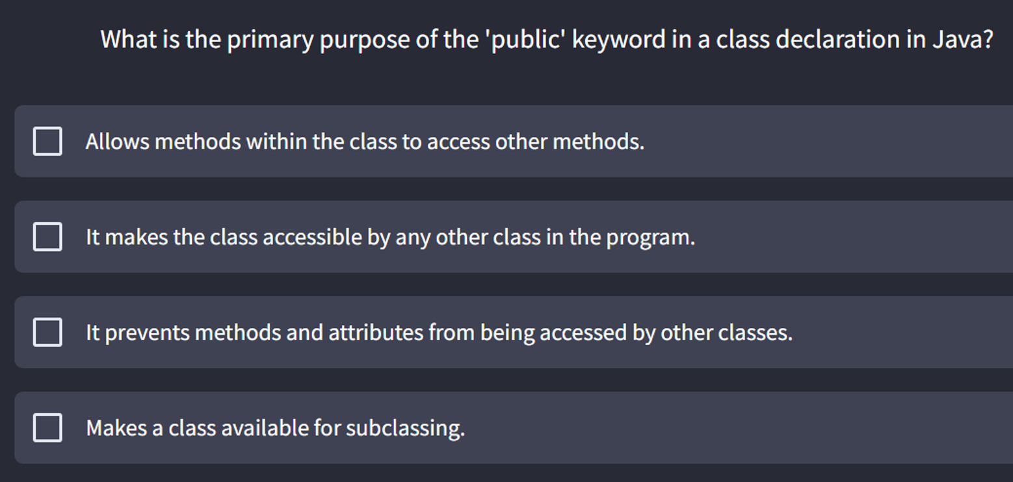
Task: Tick the checkbox for 'It makes the class accessible by any other class in the program.'
Action: [x=46, y=236]
